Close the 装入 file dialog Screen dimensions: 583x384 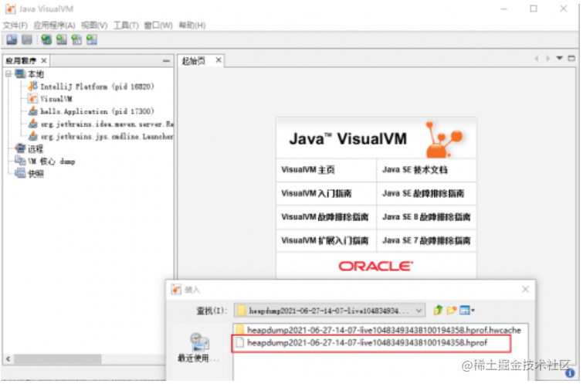(525, 289)
